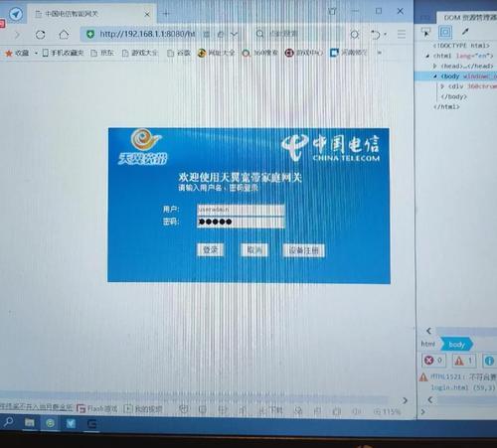Open the 游戏中心 bookmark
Screen dimensions: 497x448
click(x=304, y=53)
